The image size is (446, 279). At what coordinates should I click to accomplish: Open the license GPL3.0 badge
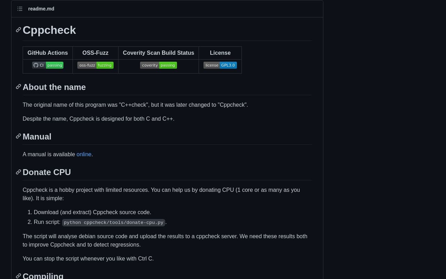click(x=220, y=65)
